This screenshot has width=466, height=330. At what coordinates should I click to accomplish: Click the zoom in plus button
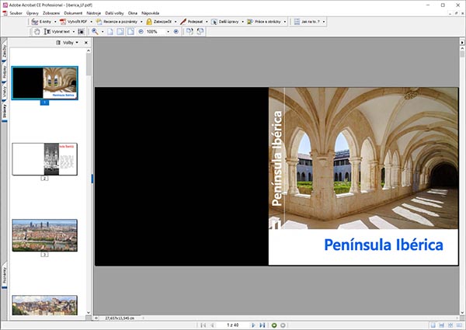(176, 32)
